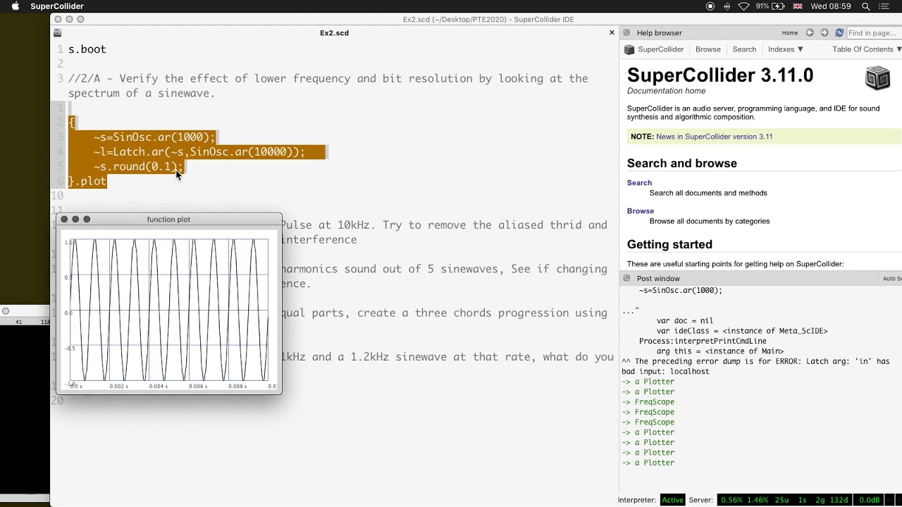Open the British keyboard input flag menu

click(798, 6)
